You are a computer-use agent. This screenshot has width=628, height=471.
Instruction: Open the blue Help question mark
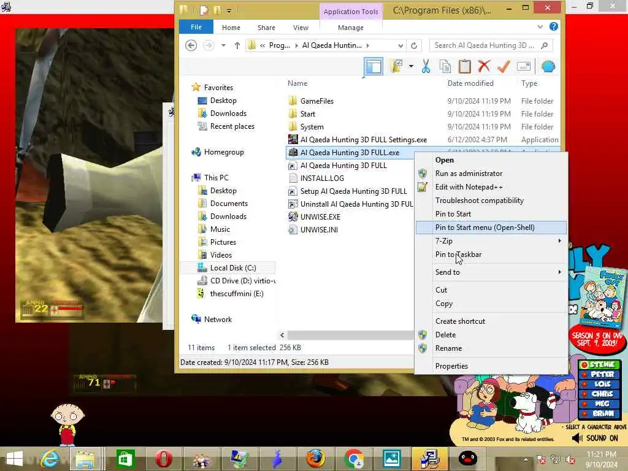tap(554, 27)
